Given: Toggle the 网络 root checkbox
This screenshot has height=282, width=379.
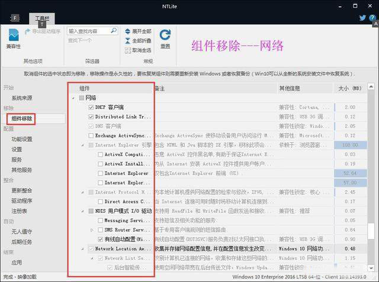Looking at the screenshot, I should (x=82, y=98).
